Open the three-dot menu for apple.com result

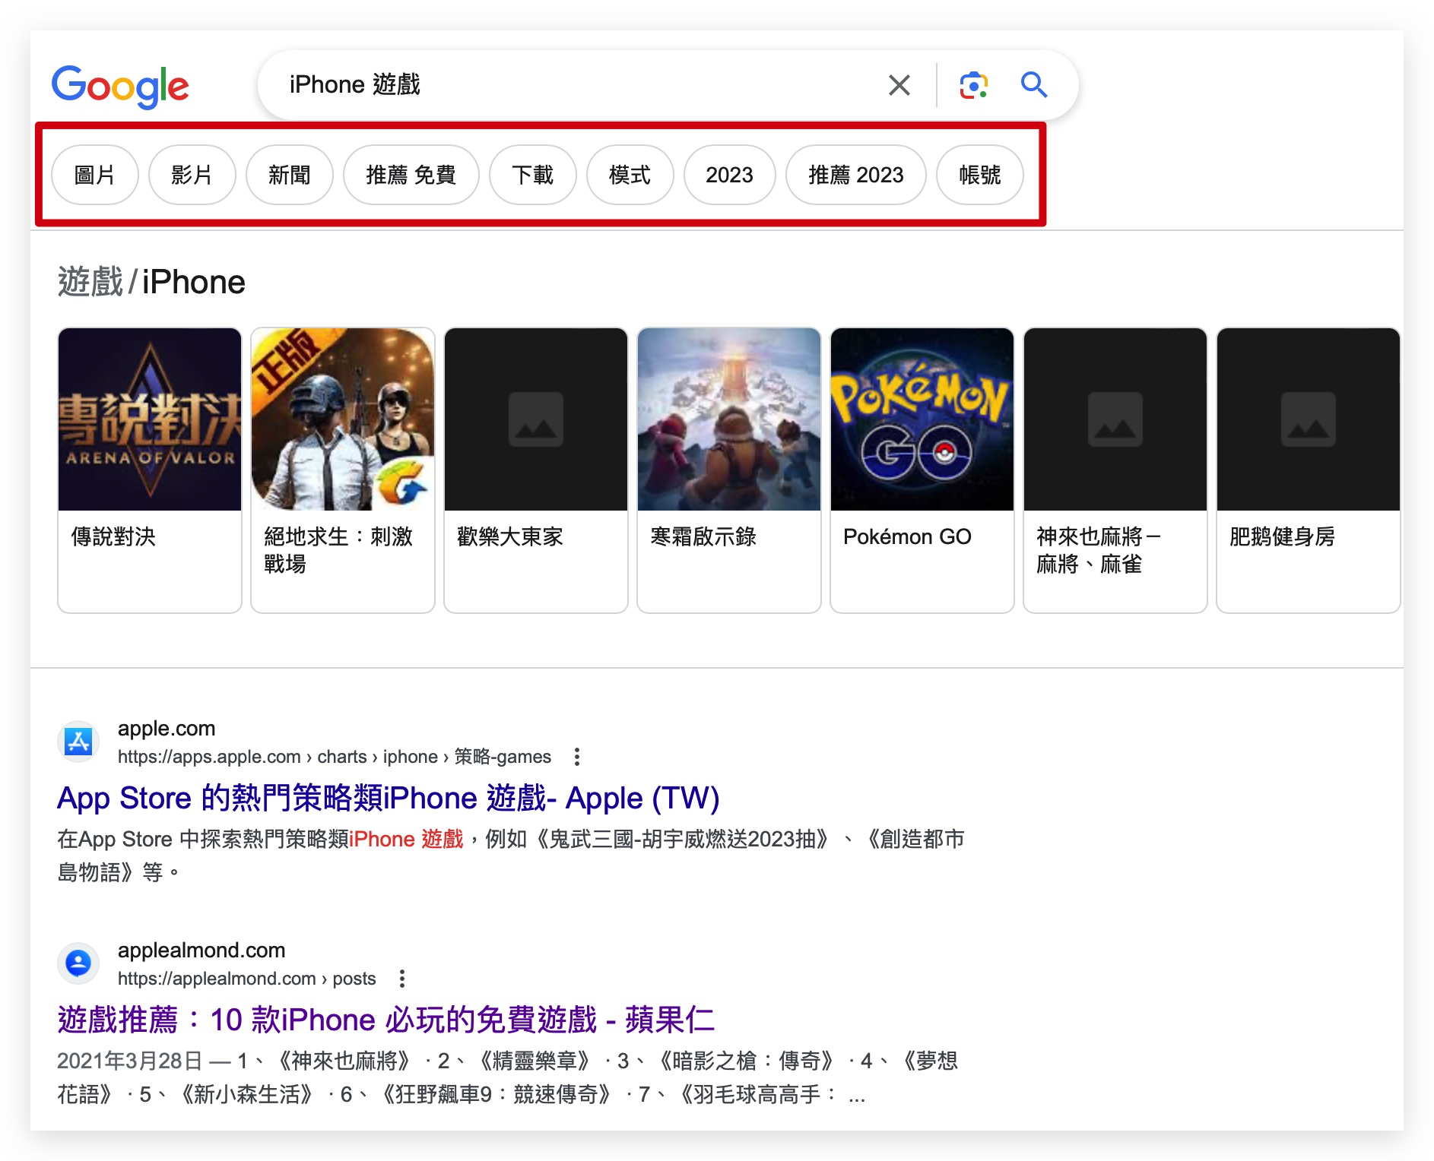(577, 757)
